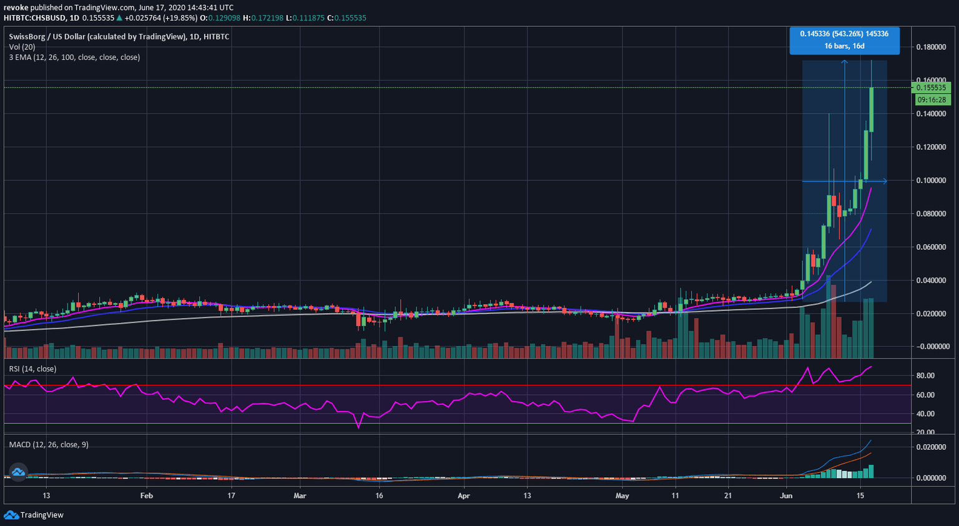Click the 0.060000 price axis label

tap(931, 247)
